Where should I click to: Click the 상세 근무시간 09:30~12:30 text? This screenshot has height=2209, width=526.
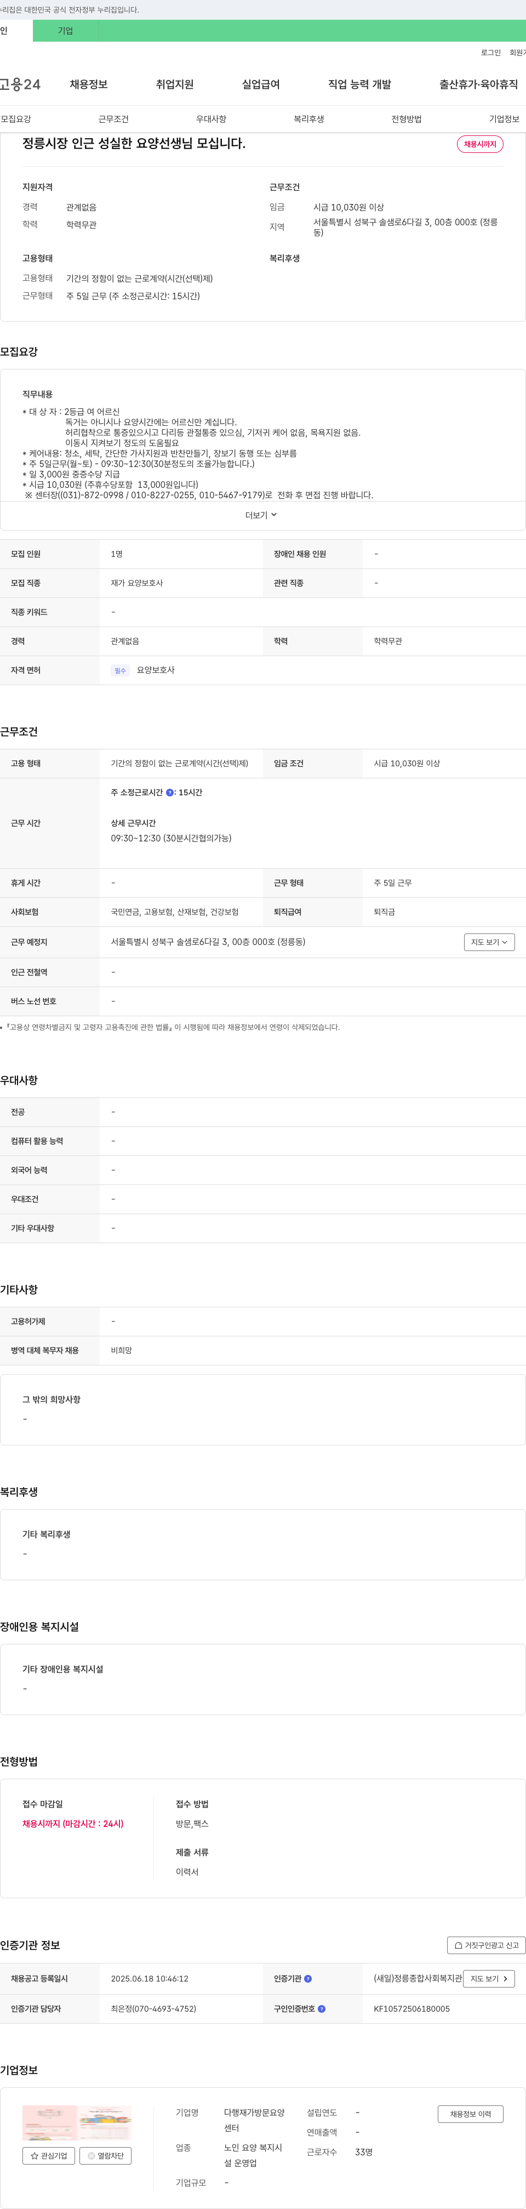(170, 839)
